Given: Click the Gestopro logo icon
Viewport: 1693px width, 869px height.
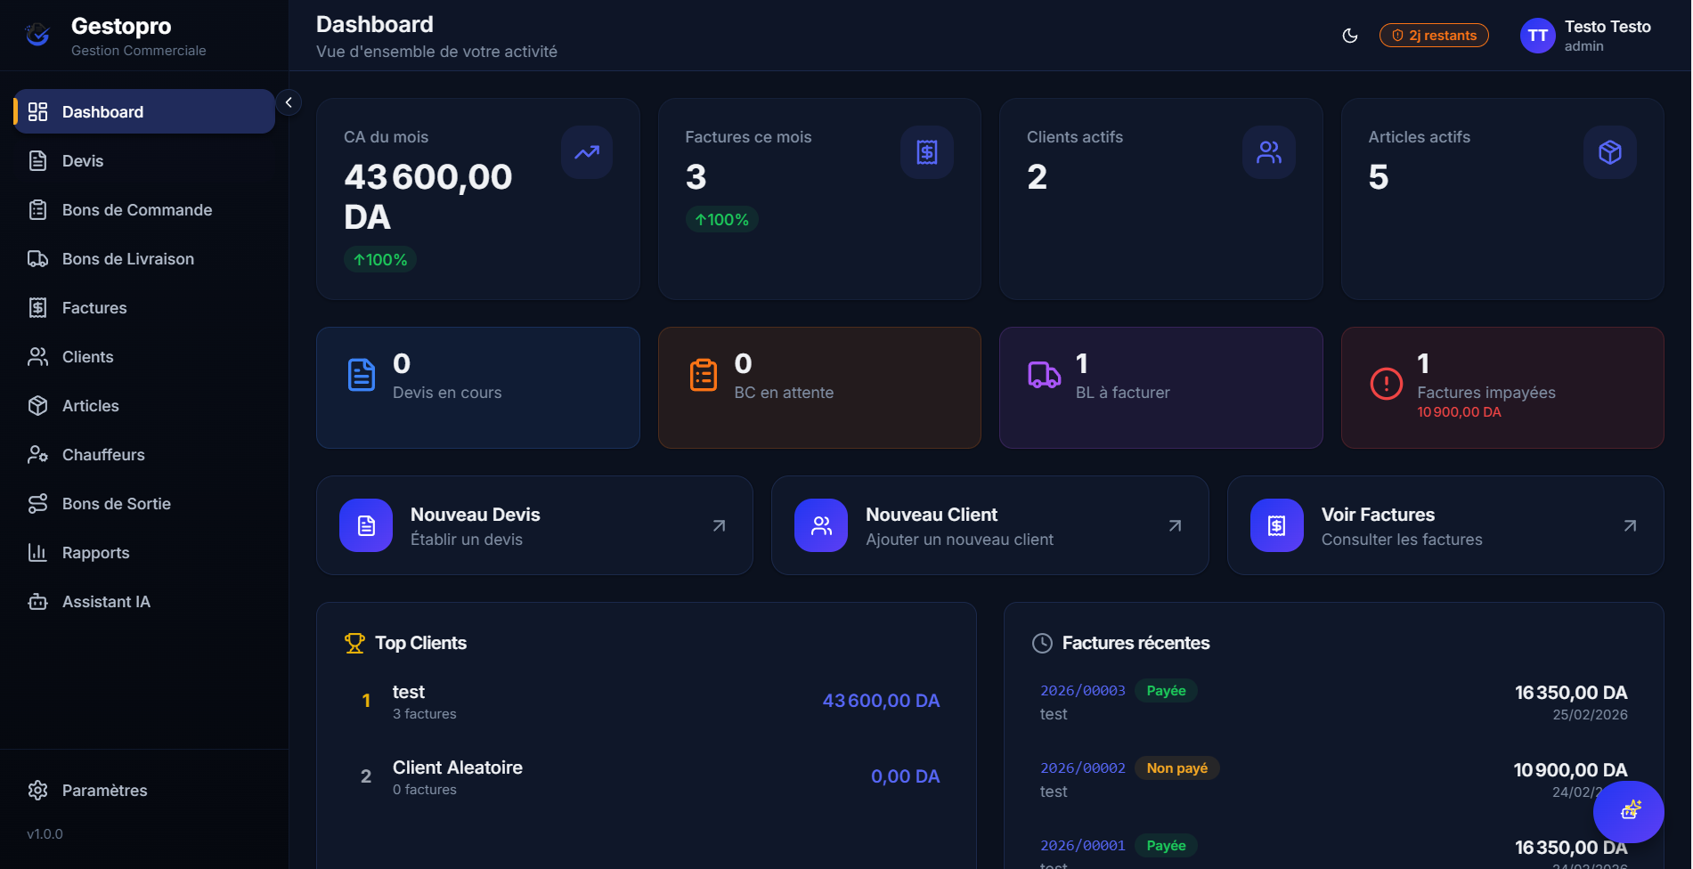Looking at the screenshot, I should (x=37, y=36).
